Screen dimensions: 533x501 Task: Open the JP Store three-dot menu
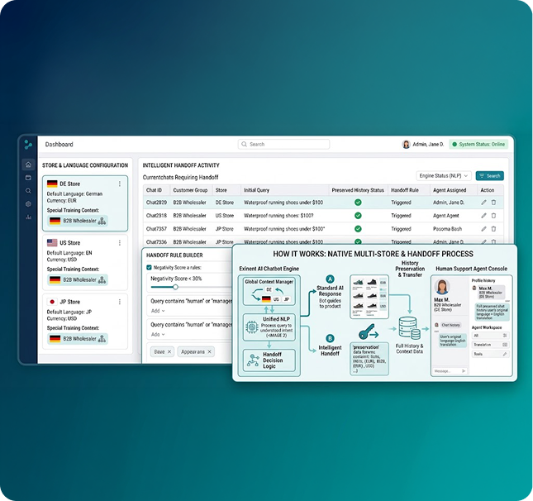click(x=120, y=302)
